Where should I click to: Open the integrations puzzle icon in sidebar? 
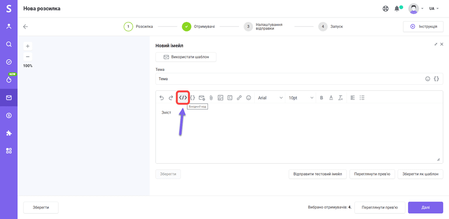pos(8,133)
